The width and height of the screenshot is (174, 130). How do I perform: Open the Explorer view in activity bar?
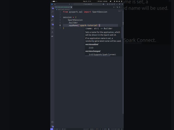52,8
